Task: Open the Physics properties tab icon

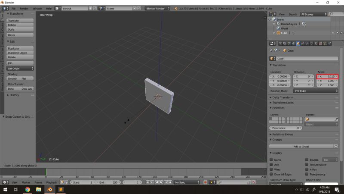Action: (329, 44)
